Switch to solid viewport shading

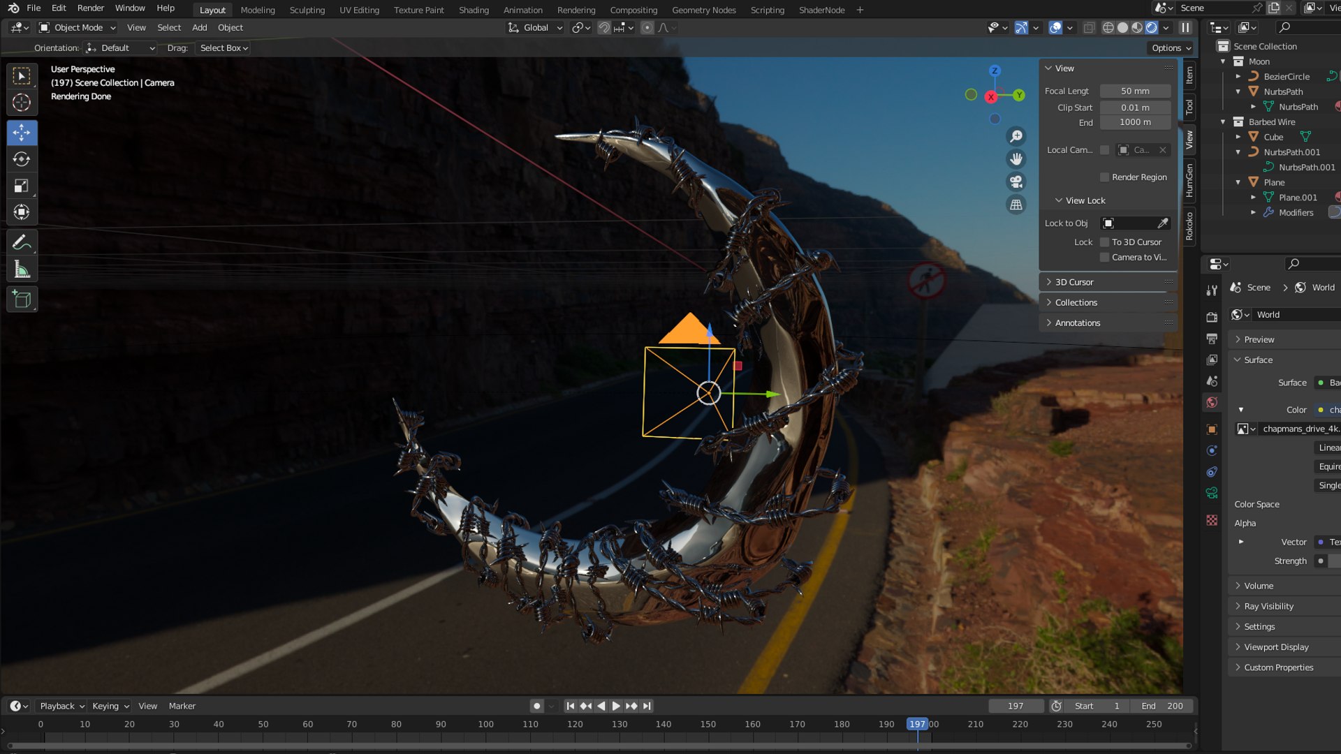tap(1122, 28)
